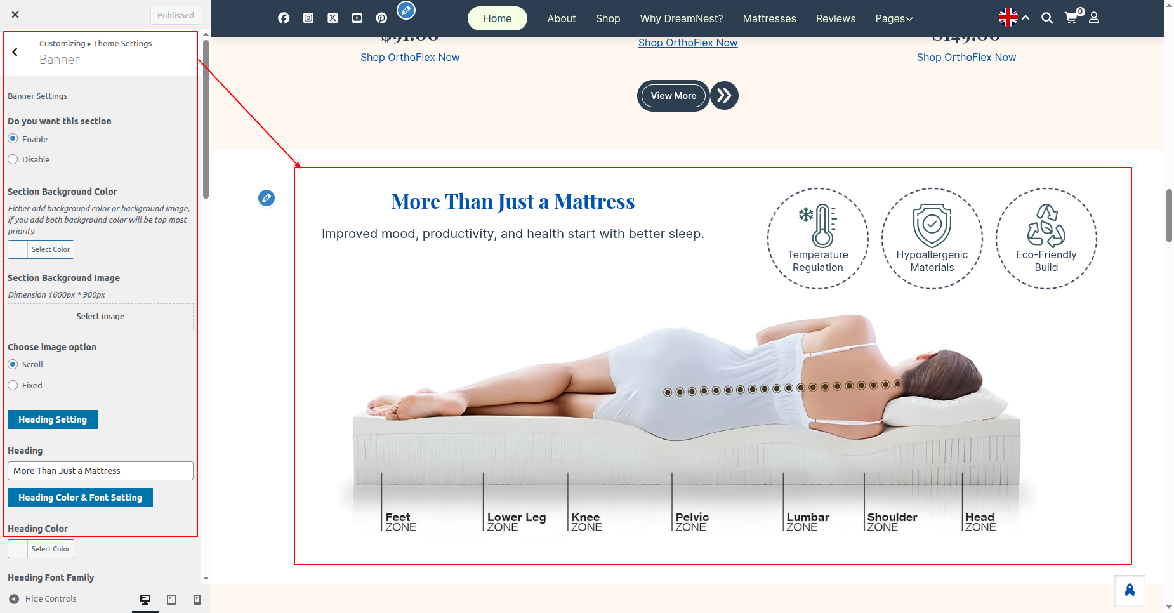Open the Instagram social icon in header
Viewport: 1174px width, 613px height.
(x=308, y=18)
